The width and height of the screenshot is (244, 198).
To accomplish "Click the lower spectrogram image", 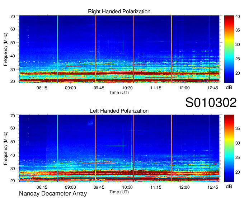I will click(119, 148).
